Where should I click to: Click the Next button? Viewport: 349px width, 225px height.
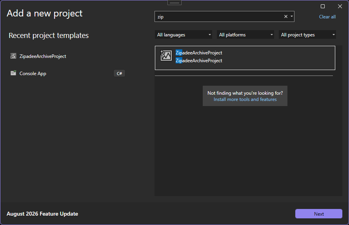319,214
